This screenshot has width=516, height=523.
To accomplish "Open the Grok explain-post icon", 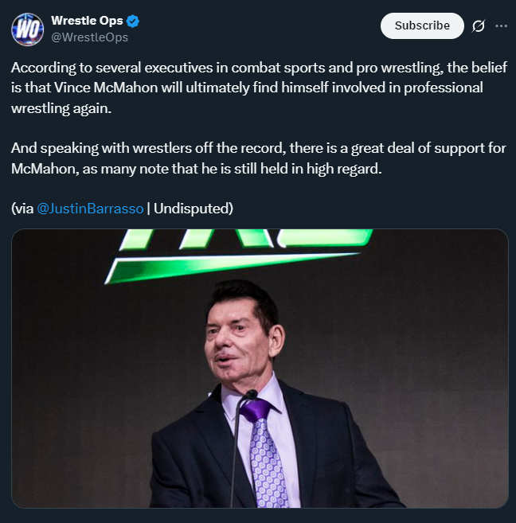I will point(478,25).
